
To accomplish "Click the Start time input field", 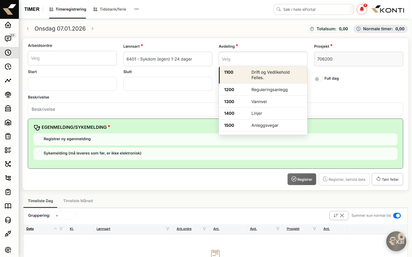I will point(72,84).
